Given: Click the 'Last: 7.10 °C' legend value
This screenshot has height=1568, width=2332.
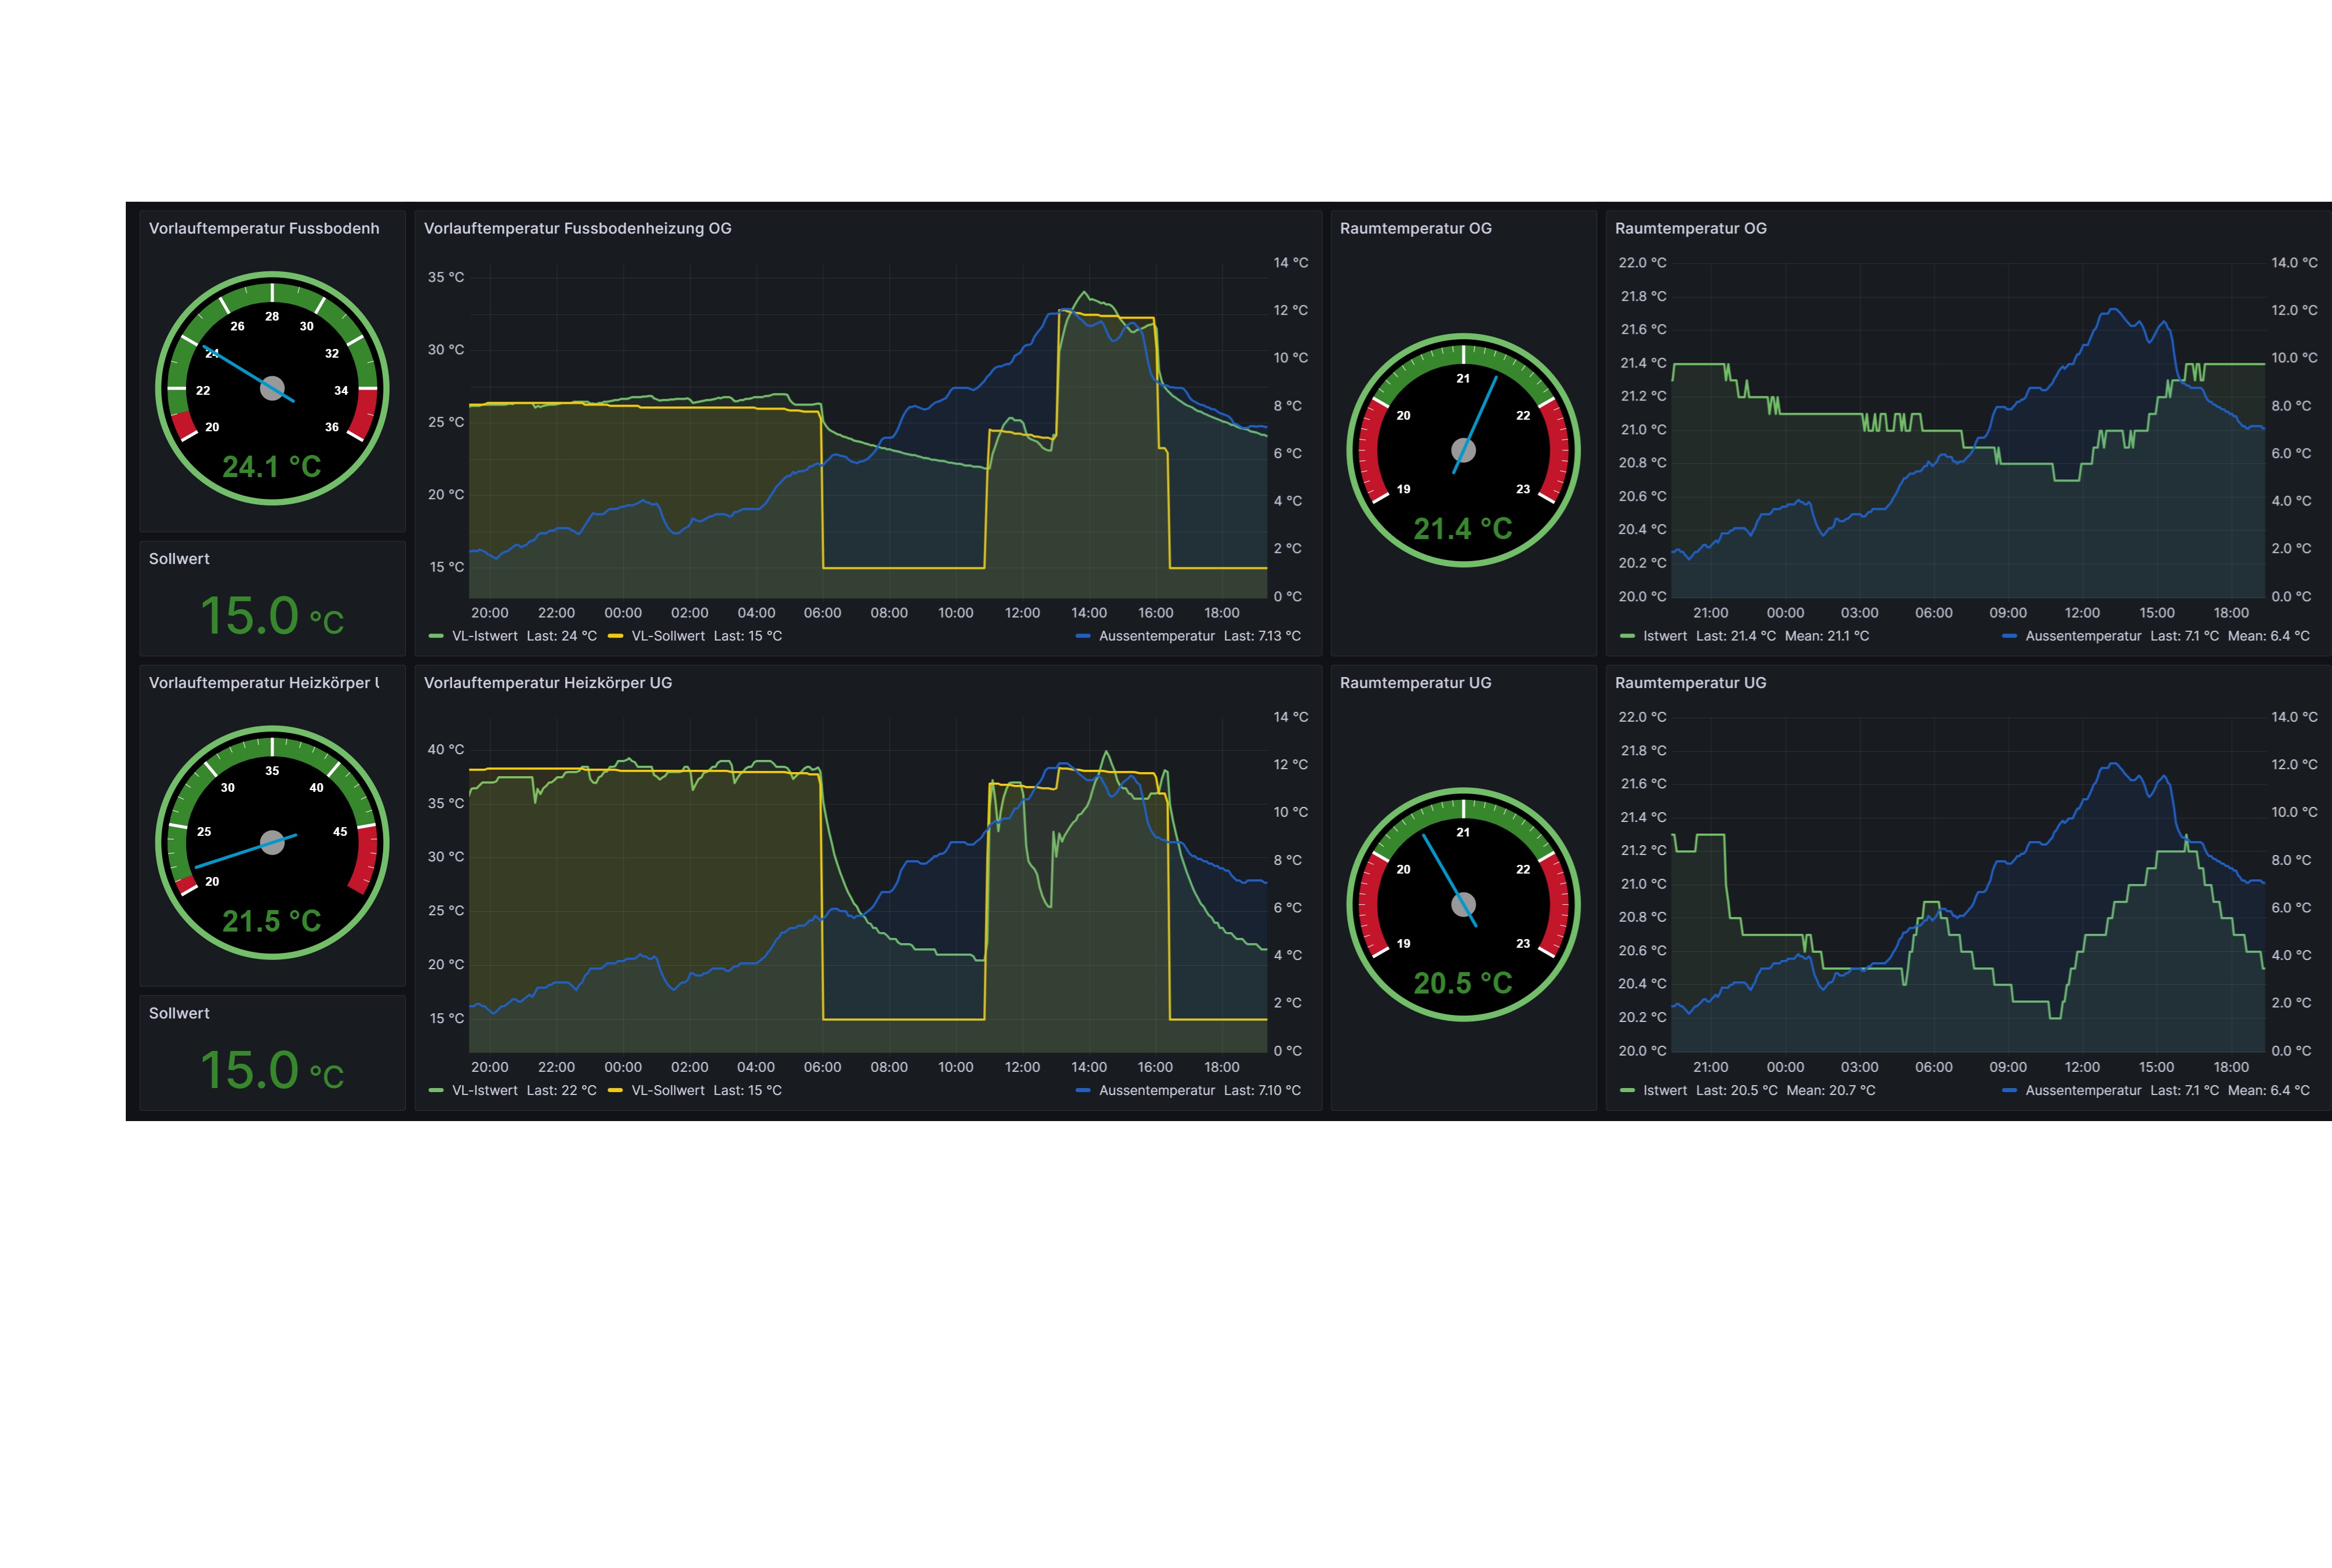Looking at the screenshot, I should click(x=1262, y=1090).
